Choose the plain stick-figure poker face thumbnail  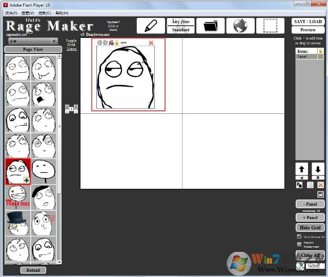[x=44, y=172]
